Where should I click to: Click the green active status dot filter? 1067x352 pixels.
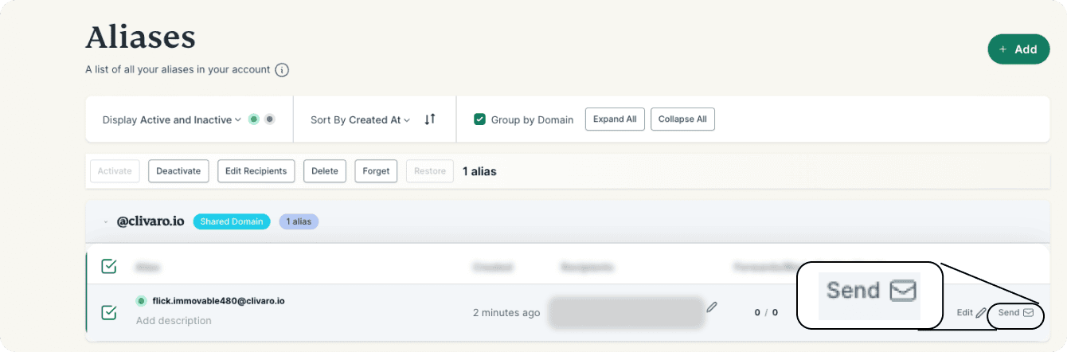coord(254,119)
